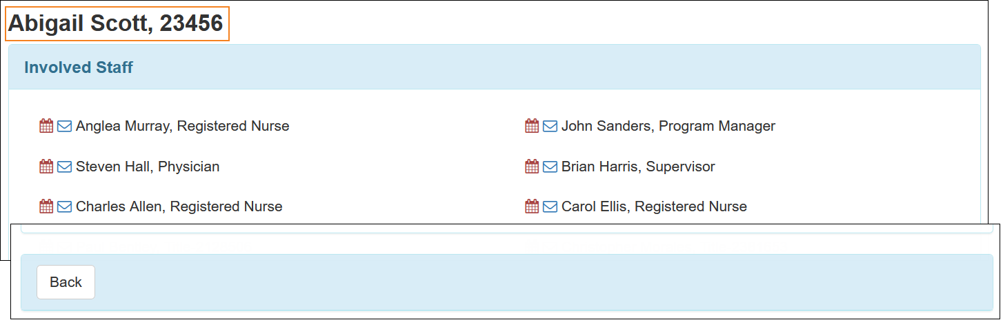The width and height of the screenshot is (1003, 320).
Task: Click envelope icon beside Brian Harris
Action: 550,167
